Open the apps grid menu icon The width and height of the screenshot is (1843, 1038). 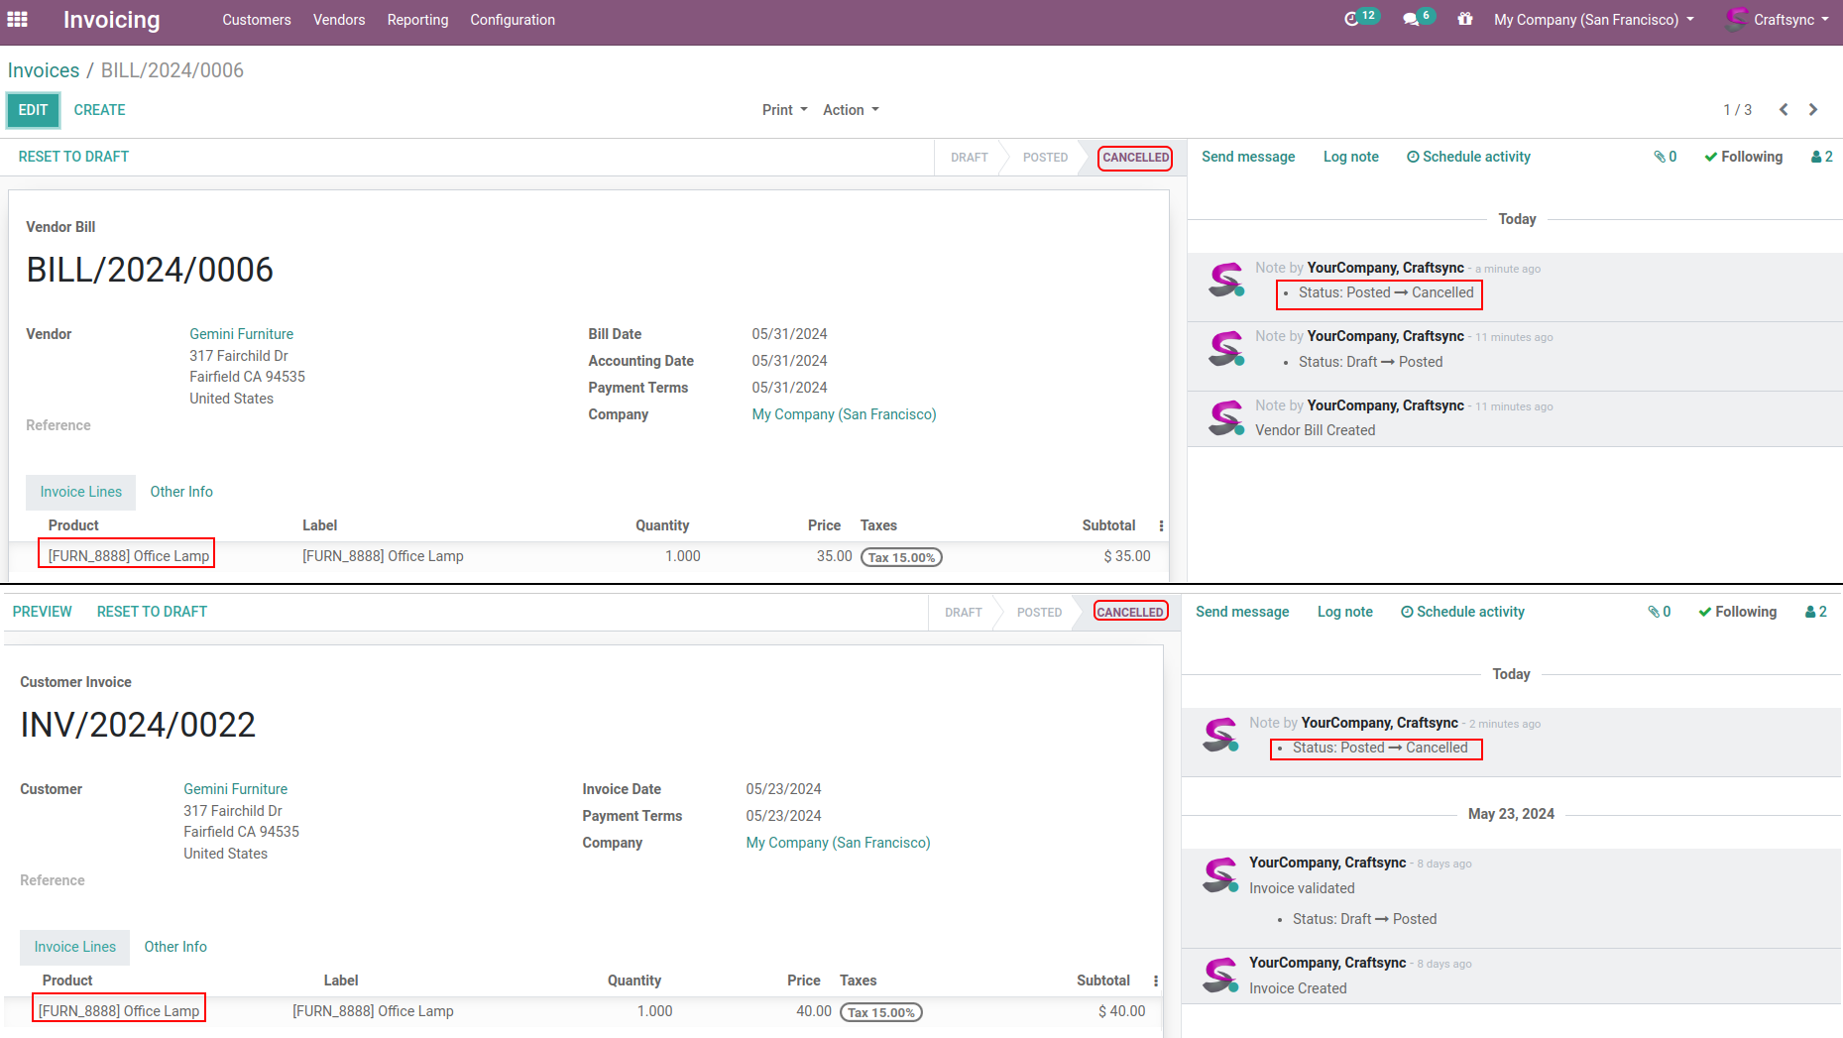(x=17, y=19)
